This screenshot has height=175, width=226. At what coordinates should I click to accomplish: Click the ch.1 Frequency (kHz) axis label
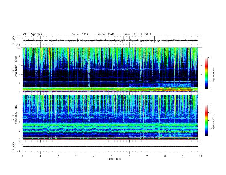tap(15, 66)
